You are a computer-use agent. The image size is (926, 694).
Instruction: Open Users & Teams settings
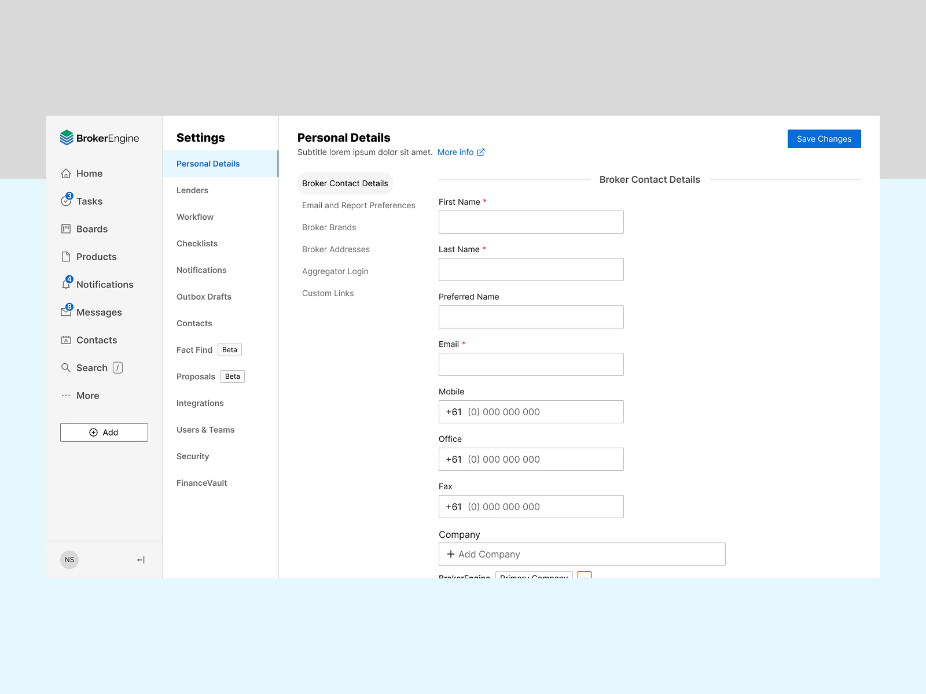(205, 430)
